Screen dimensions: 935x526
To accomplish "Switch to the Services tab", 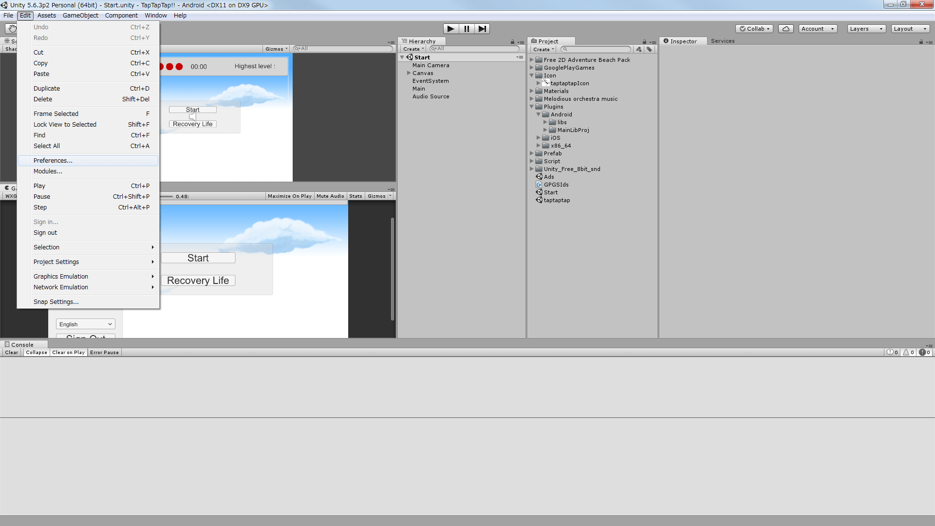I will pyautogui.click(x=722, y=41).
